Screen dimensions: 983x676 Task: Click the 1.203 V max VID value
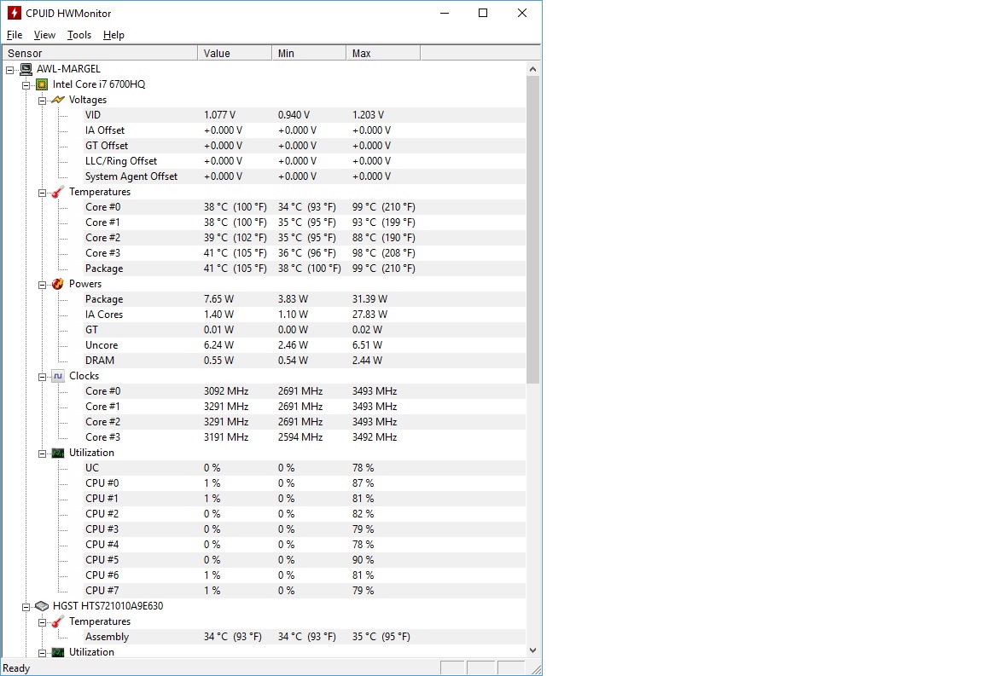click(368, 114)
